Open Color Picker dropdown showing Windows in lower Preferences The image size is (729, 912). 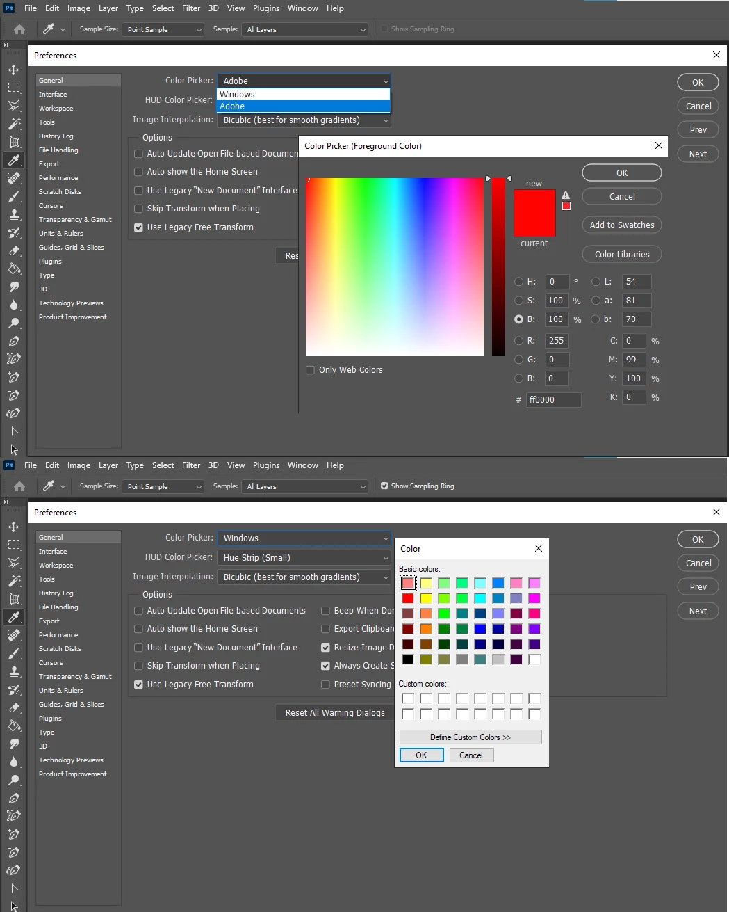click(x=304, y=538)
